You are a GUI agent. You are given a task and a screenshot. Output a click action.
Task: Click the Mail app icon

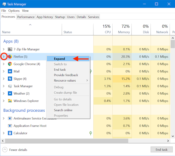(x=10, y=71)
